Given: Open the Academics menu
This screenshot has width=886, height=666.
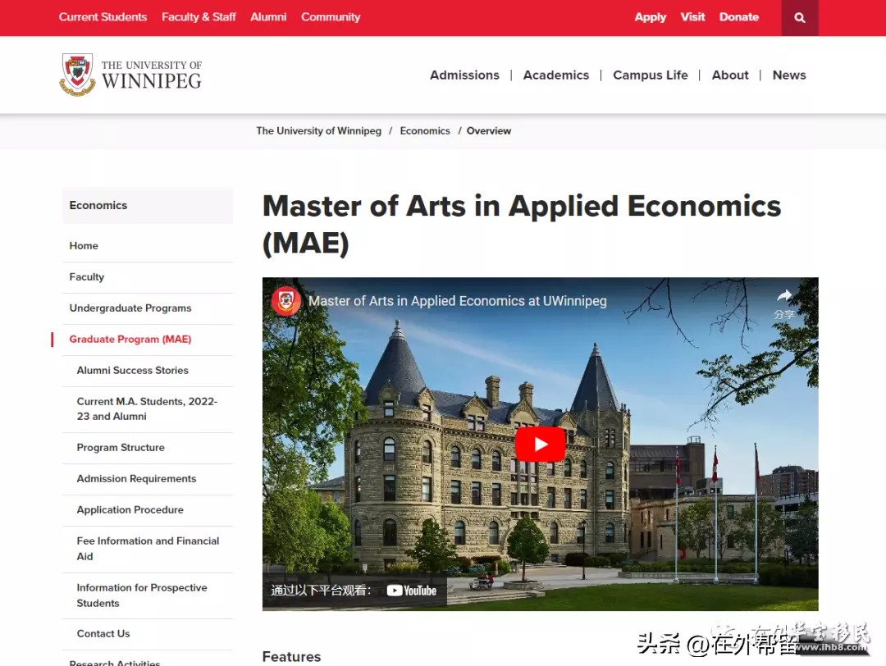Looking at the screenshot, I should (556, 75).
